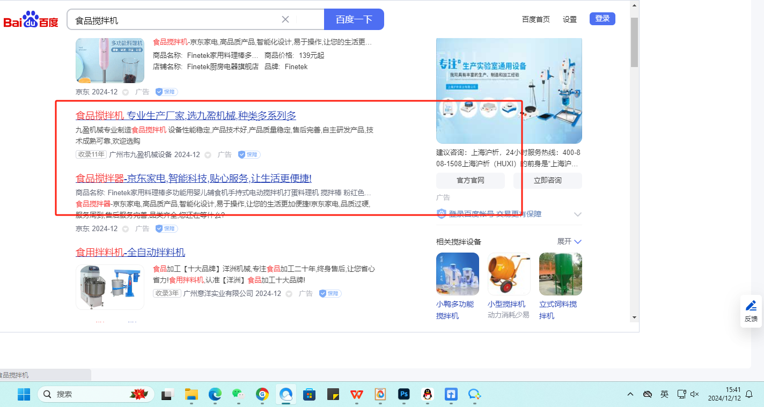
Task: Open the display/network tray icon
Action: tap(681, 394)
